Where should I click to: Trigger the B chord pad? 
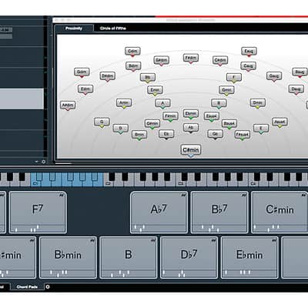click(x=129, y=257)
